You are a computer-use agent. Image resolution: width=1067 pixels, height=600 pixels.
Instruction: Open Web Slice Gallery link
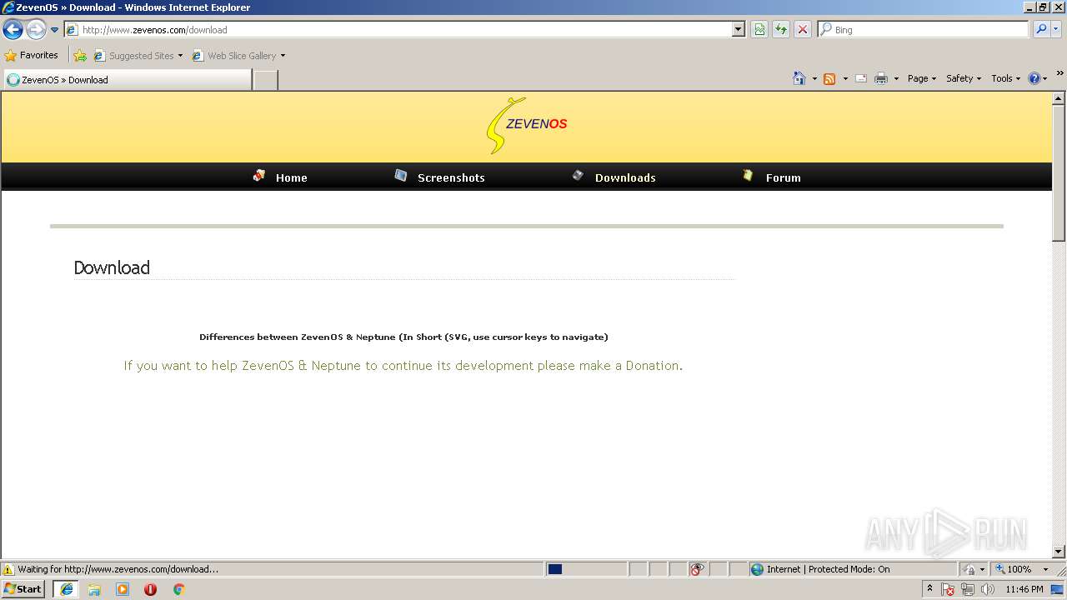234,56
